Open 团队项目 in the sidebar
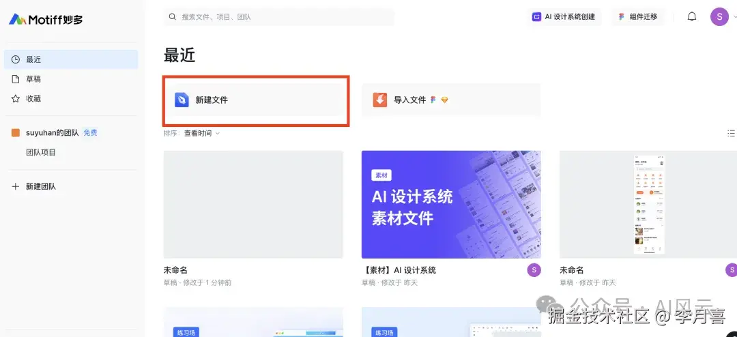 coord(41,152)
